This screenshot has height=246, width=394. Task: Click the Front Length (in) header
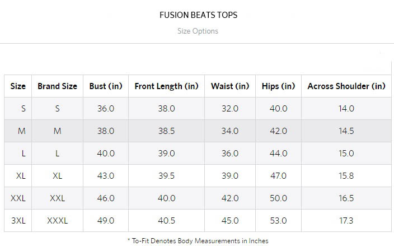(x=166, y=86)
